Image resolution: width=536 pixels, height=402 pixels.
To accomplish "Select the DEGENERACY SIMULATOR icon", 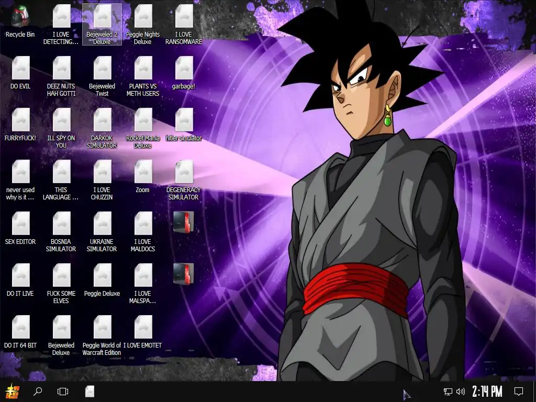I will click(x=184, y=180).
